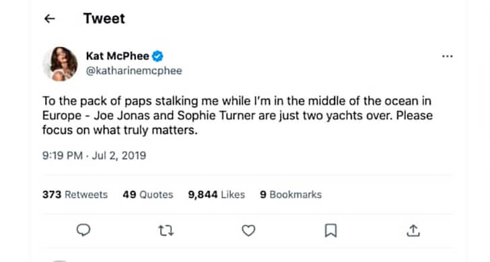Click the Kat McPhee display name
This screenshot has height=262, width=490.
pyautogui.click(x=118, y=56)
